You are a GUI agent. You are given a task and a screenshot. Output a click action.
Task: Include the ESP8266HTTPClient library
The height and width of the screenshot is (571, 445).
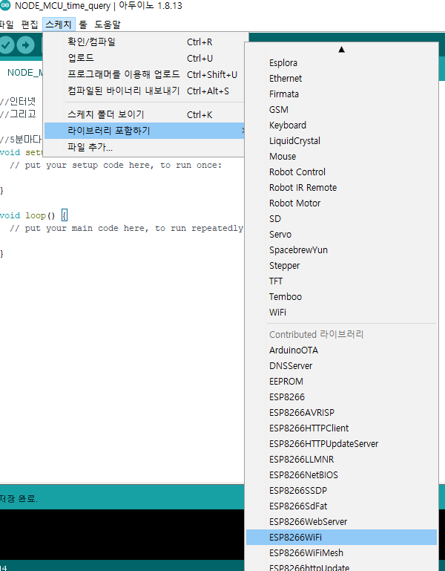point(341,428)
